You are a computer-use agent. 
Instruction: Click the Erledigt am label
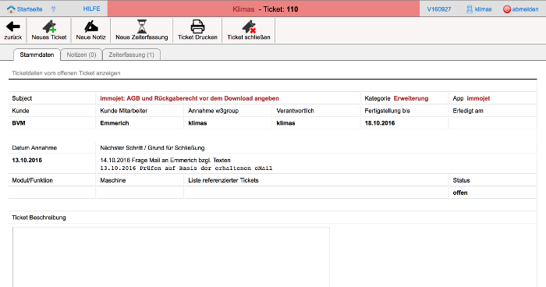click(x=468, y=111)
